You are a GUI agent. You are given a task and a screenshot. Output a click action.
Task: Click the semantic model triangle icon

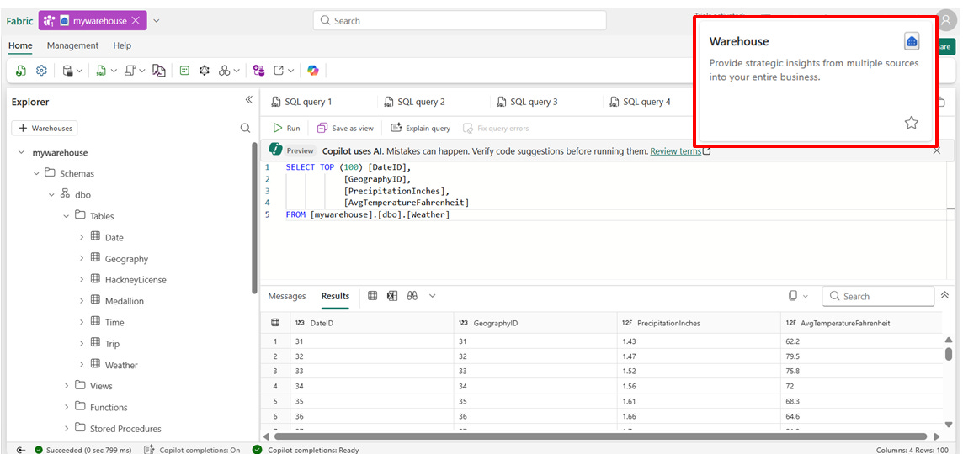205,71
